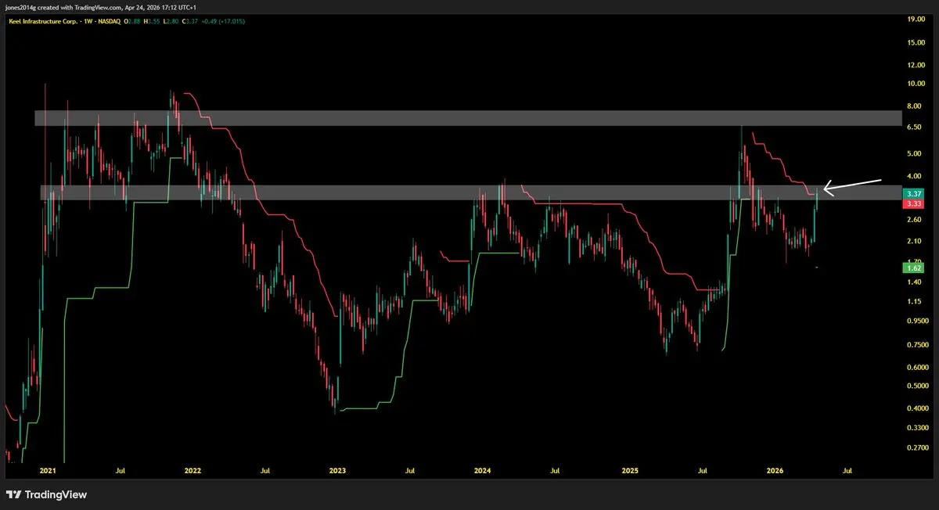Click the 2021 time axis label
The height and width of the screenshot is (510, 939).
[48, 472]
